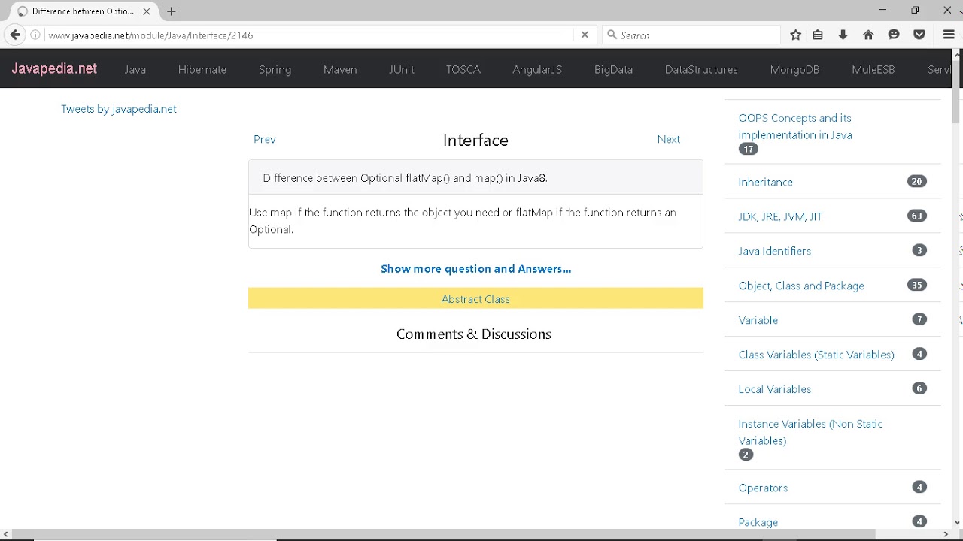This screenshot has width=963, height=541.
Task: Go to the browser Home page icon
Action: [x=868, y=35]
